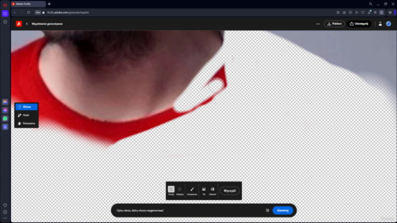Click the Pobierz download button
Viewport: 397px width, 223px height.
334,24
